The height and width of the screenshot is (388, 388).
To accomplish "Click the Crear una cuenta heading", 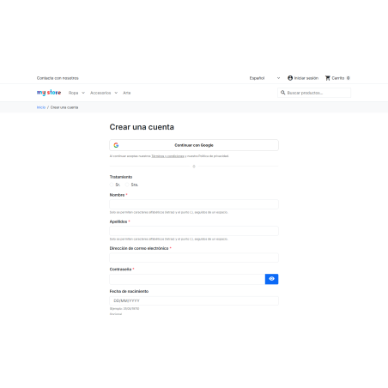I will (x=142, y=127).
